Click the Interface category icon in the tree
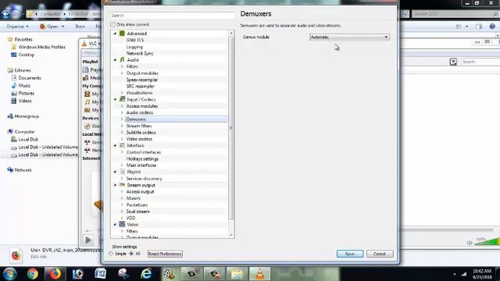 [122, 145]
